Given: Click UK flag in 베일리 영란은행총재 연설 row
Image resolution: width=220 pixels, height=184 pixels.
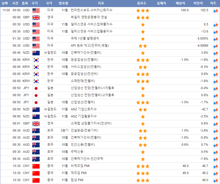Looking at the screenshot, I should [x=36, y=18].
